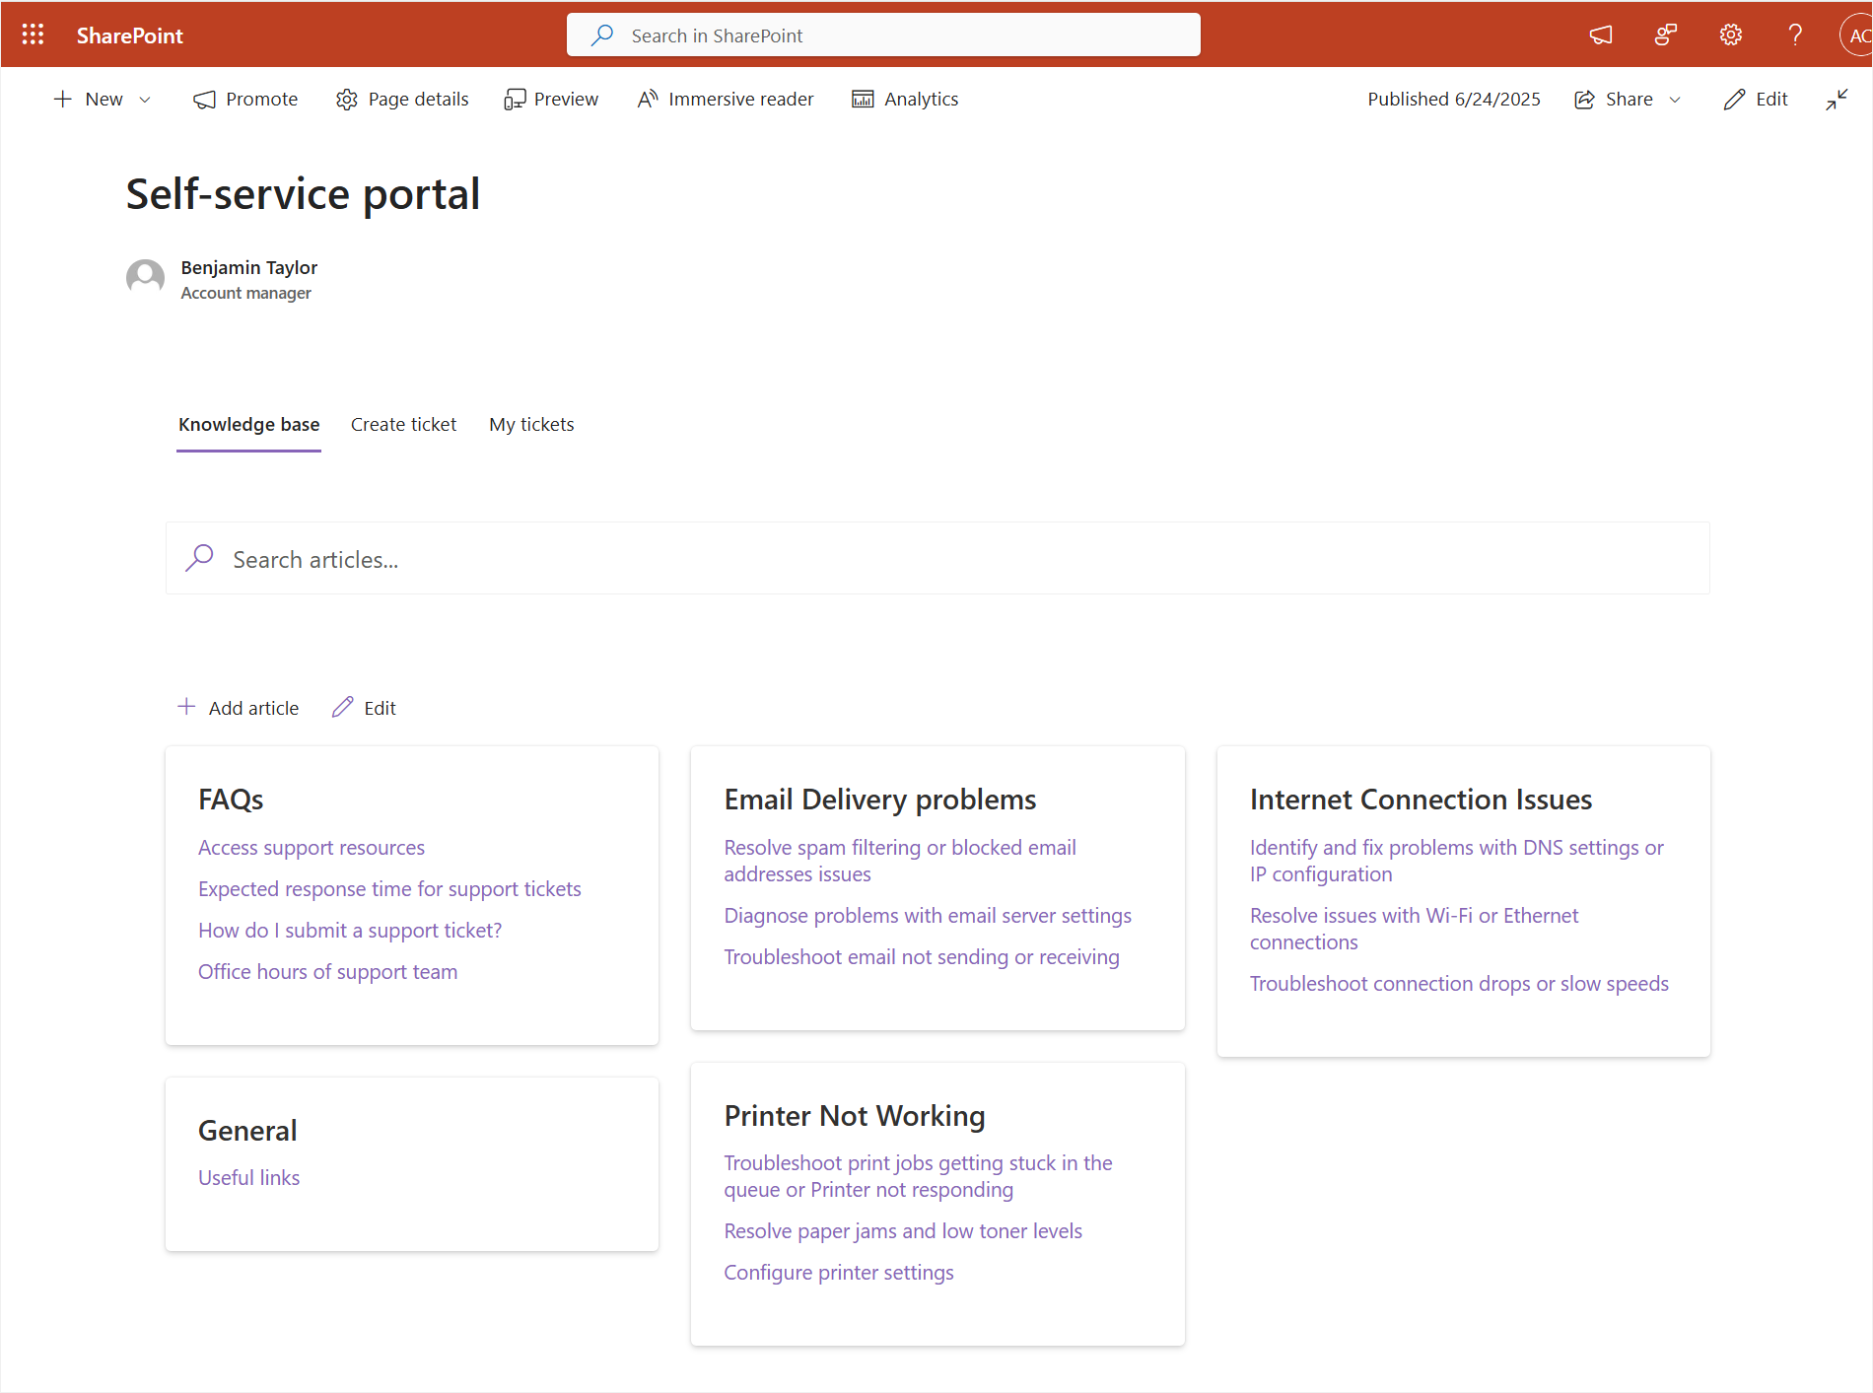Open Configure printer settings article
Viewport: 1873px width, 1393px height.
click(x=839, y=1273)
